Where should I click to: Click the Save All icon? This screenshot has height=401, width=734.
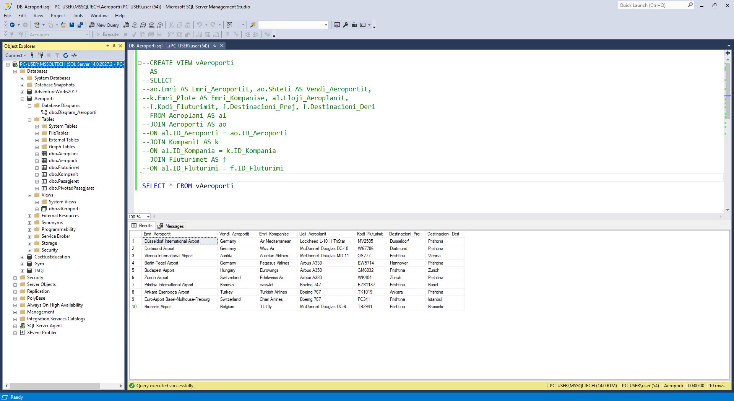(80, 25)
